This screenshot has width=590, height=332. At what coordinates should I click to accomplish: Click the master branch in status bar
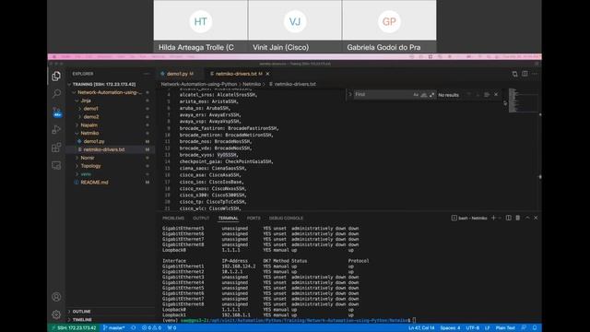coord(114,328)
